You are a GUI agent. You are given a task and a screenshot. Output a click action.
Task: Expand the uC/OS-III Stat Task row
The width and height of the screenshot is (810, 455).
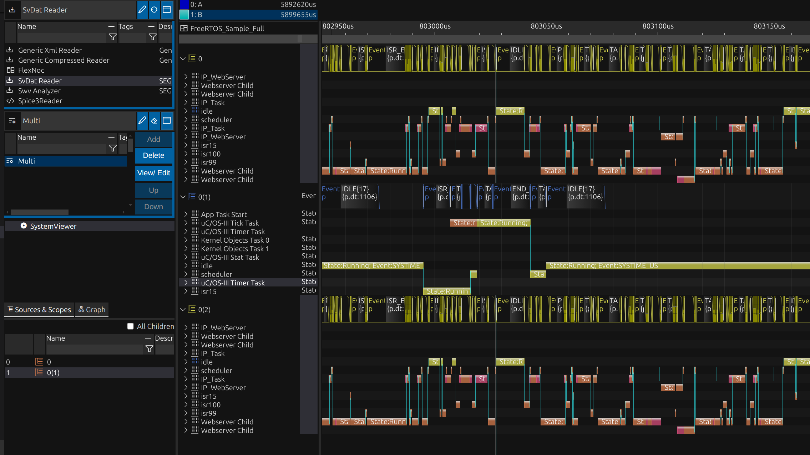pyautogui.click(x=186, y=257)
